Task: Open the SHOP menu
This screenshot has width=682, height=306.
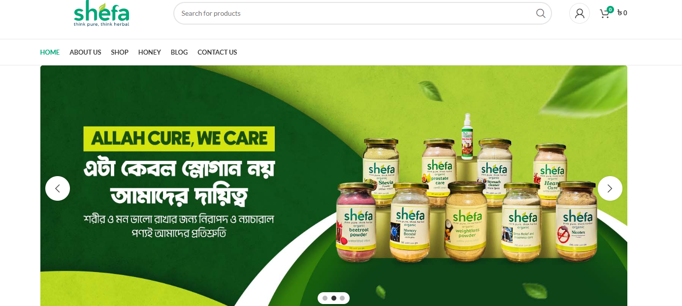Action: point(120,52)
